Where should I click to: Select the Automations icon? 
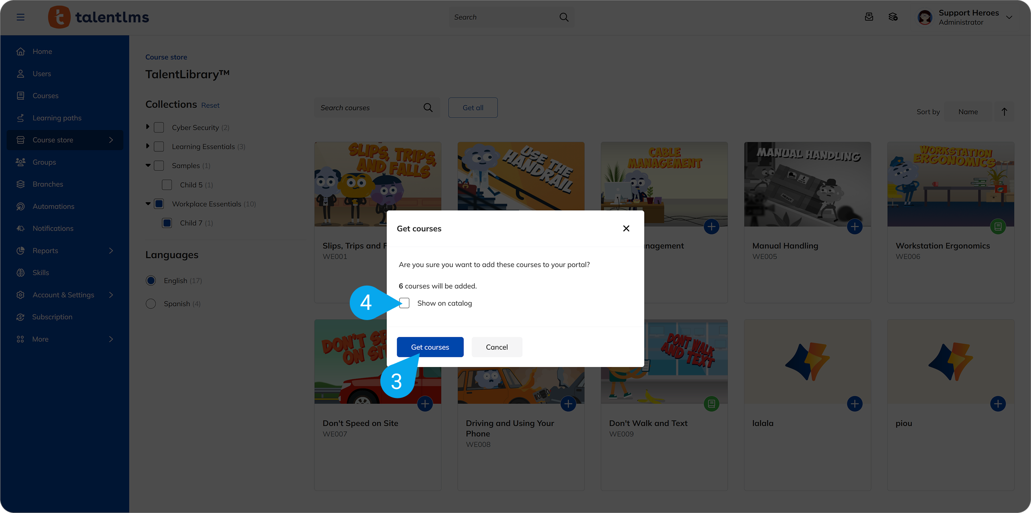tap(21, 206)
